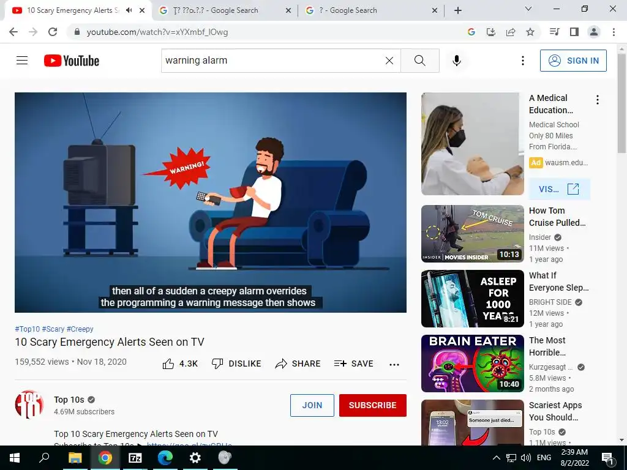Open more actions ellipsis under video
This screenshot has width=627, height=470.
pyautogui.click(x=394, y=364)
